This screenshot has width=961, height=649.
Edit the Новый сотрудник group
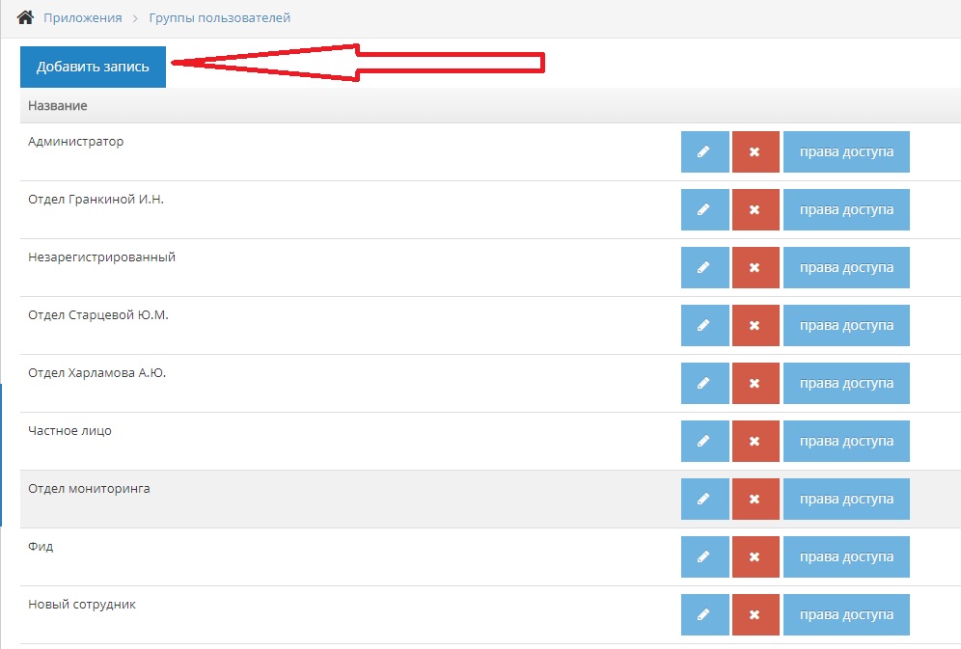click(704, 615)
